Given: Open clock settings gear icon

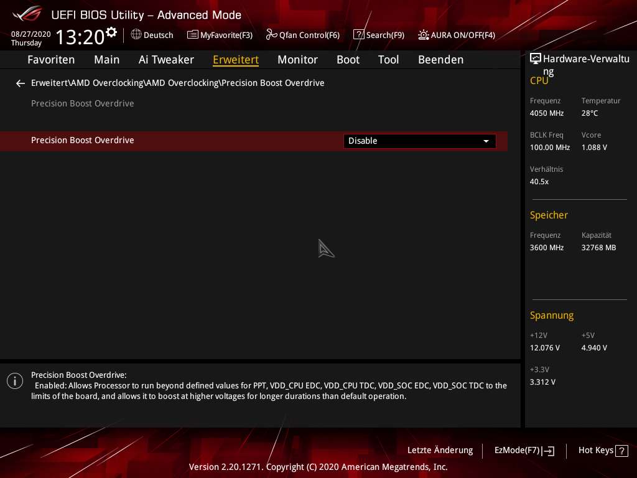Looking at the screenshot, I should click(x=111, y=32).
